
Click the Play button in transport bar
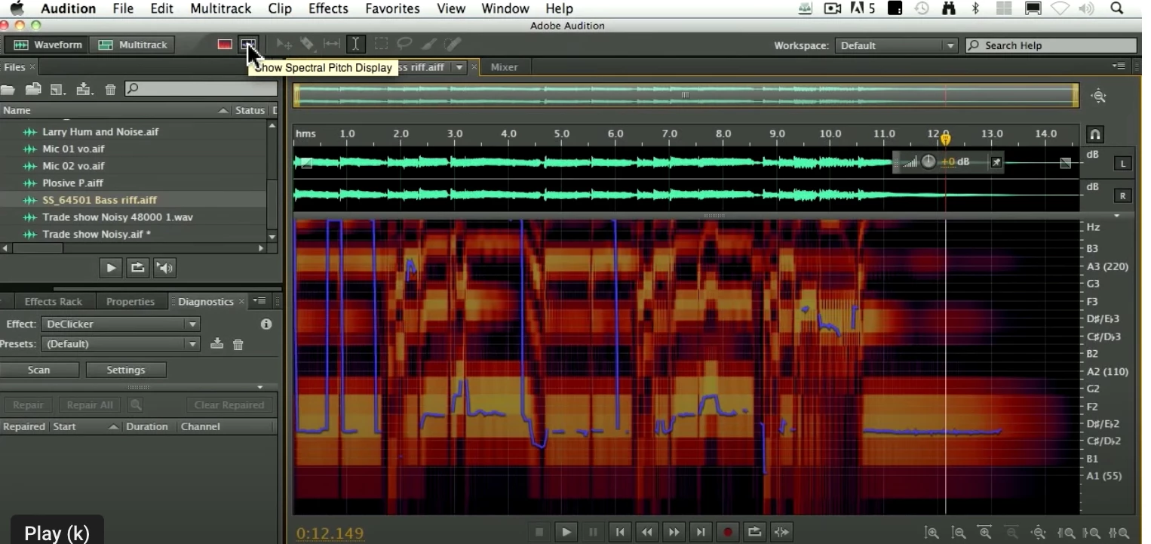click(x=566, y=532)
